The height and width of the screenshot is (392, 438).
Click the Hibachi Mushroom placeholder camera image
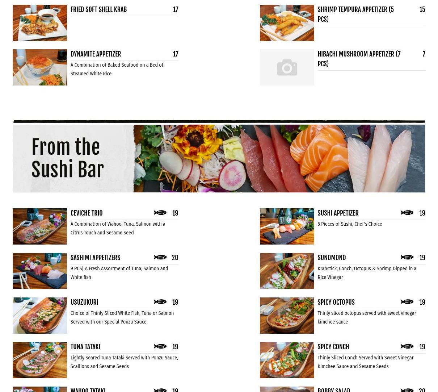click(287, 67)
